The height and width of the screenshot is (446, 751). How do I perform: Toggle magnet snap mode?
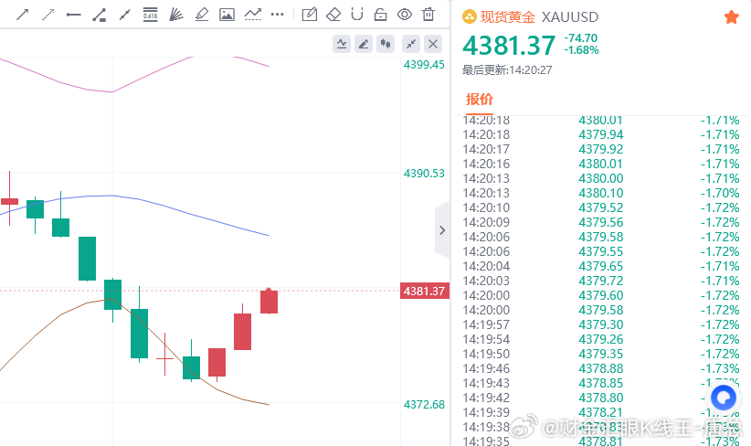tap(357, 15)
